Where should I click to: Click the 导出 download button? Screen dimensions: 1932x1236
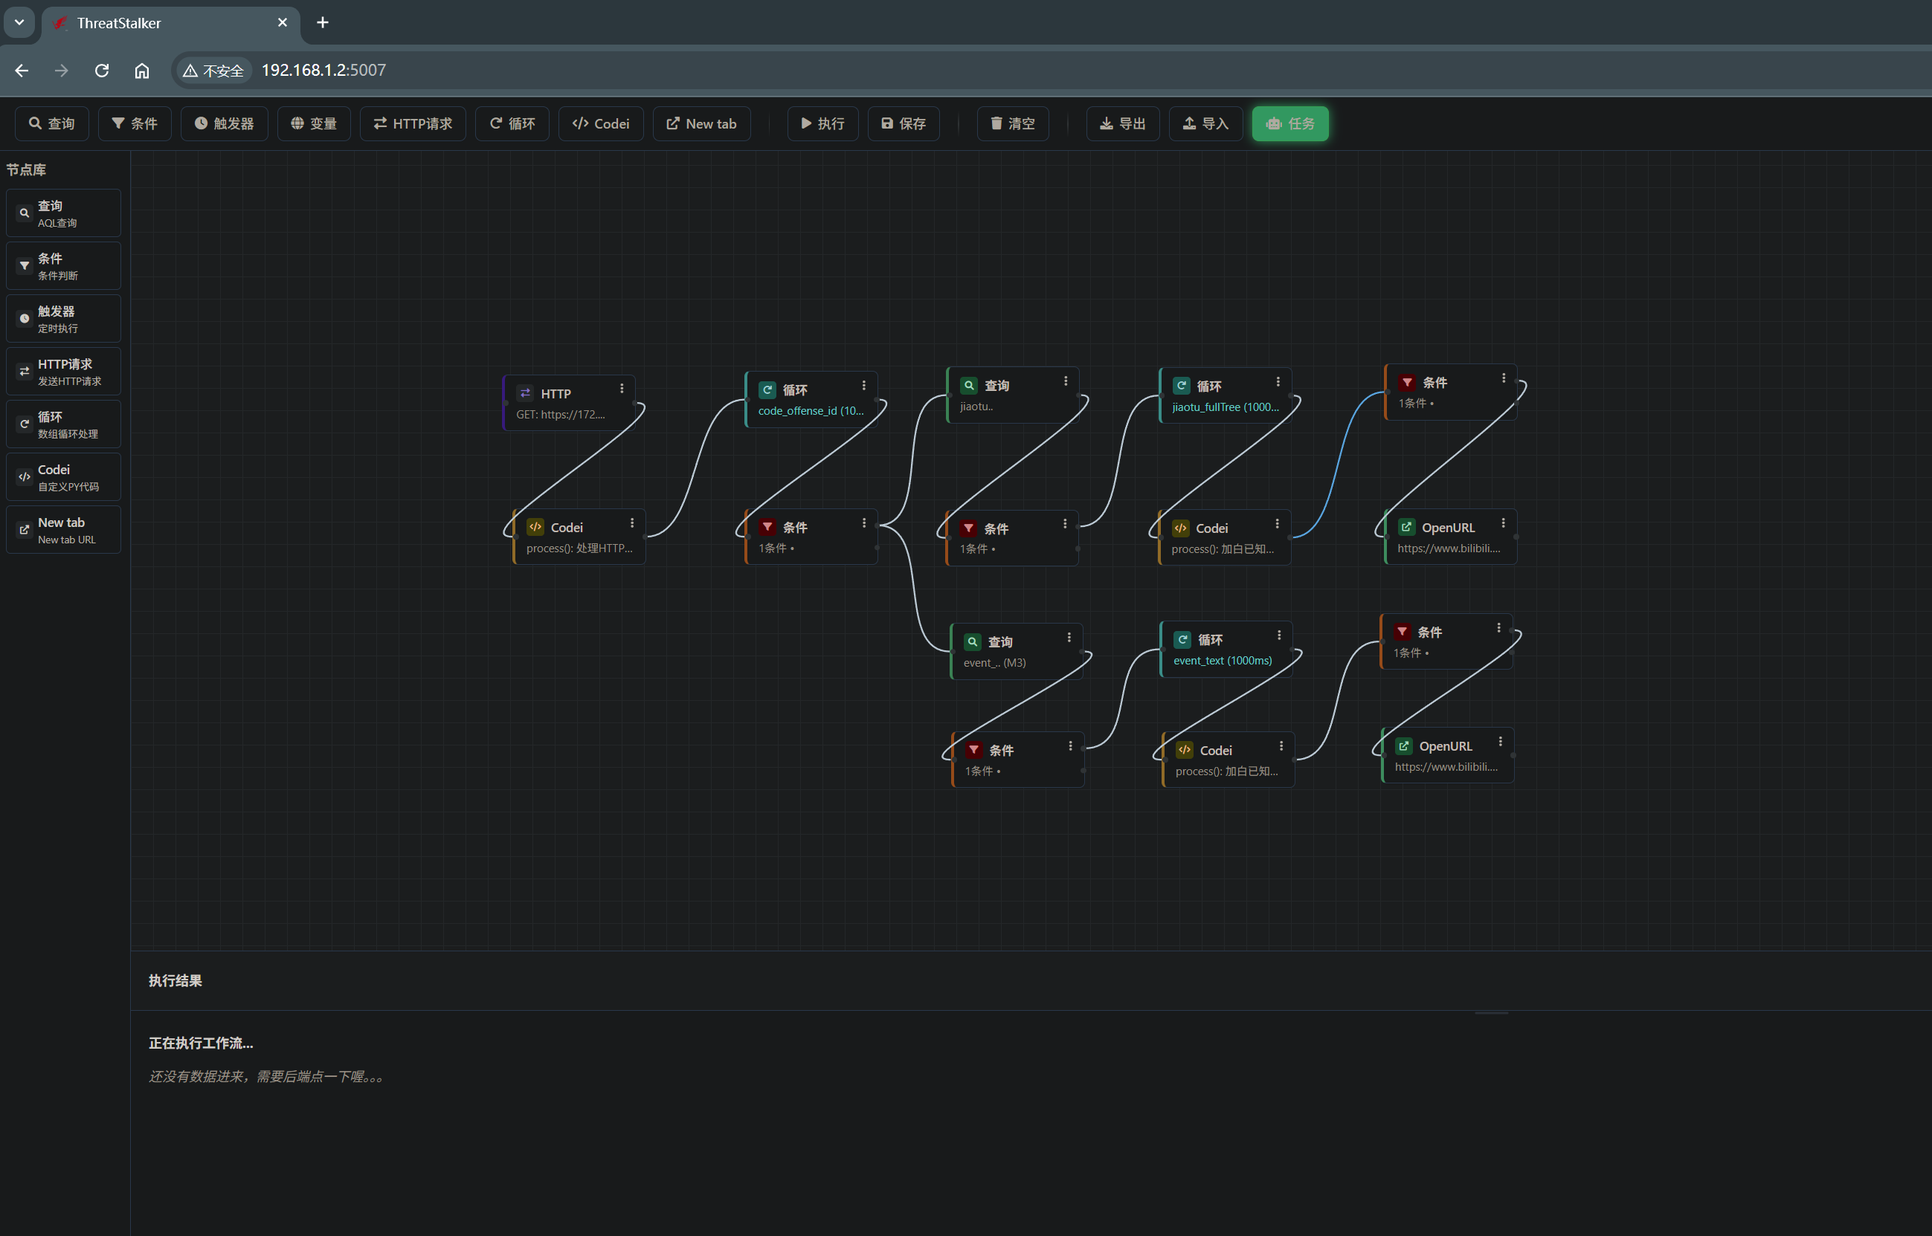coord(1121,123)
